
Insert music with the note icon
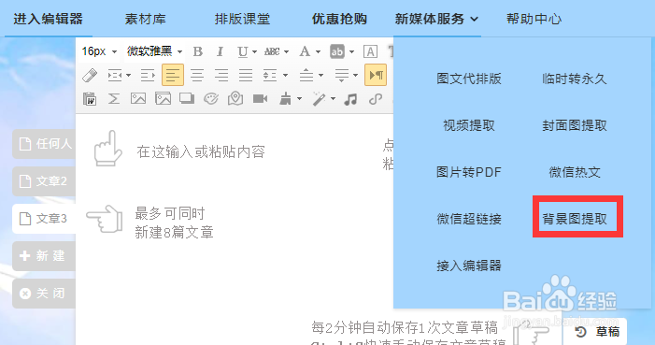point(350,99)
